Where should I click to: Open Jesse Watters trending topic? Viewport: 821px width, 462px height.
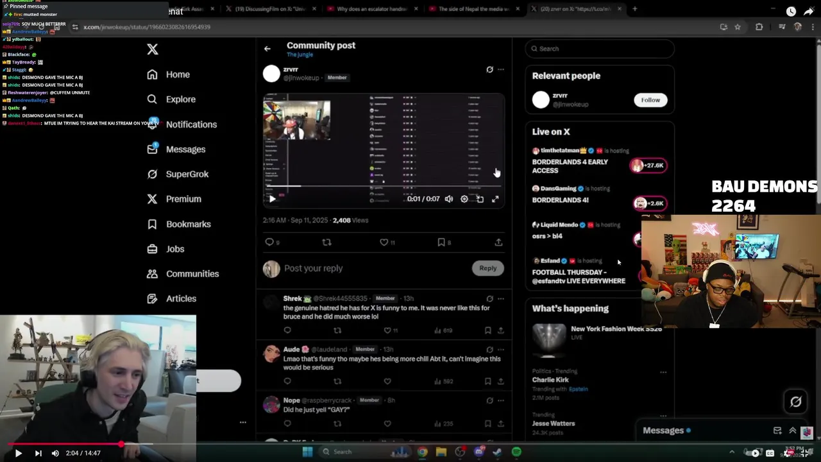554,424
